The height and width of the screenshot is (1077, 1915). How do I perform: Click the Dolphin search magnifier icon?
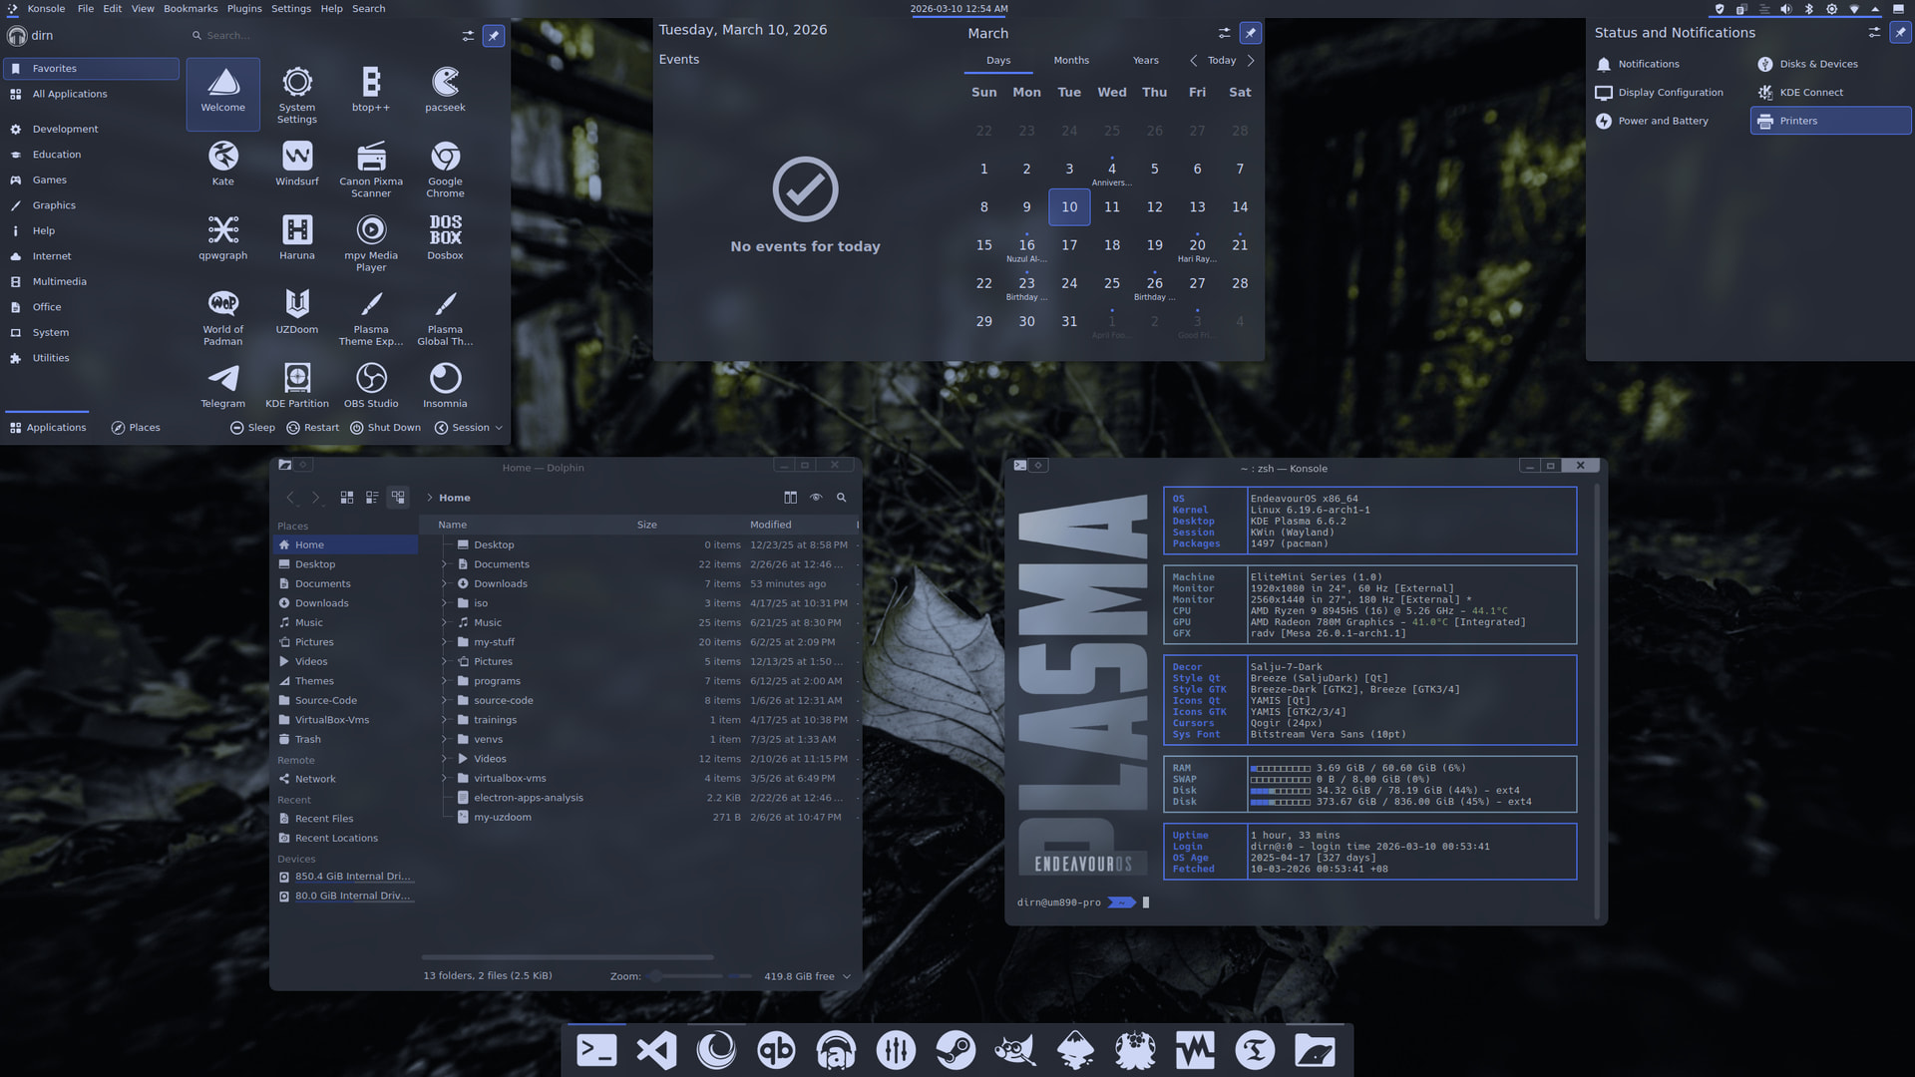(x=841, y=497)
